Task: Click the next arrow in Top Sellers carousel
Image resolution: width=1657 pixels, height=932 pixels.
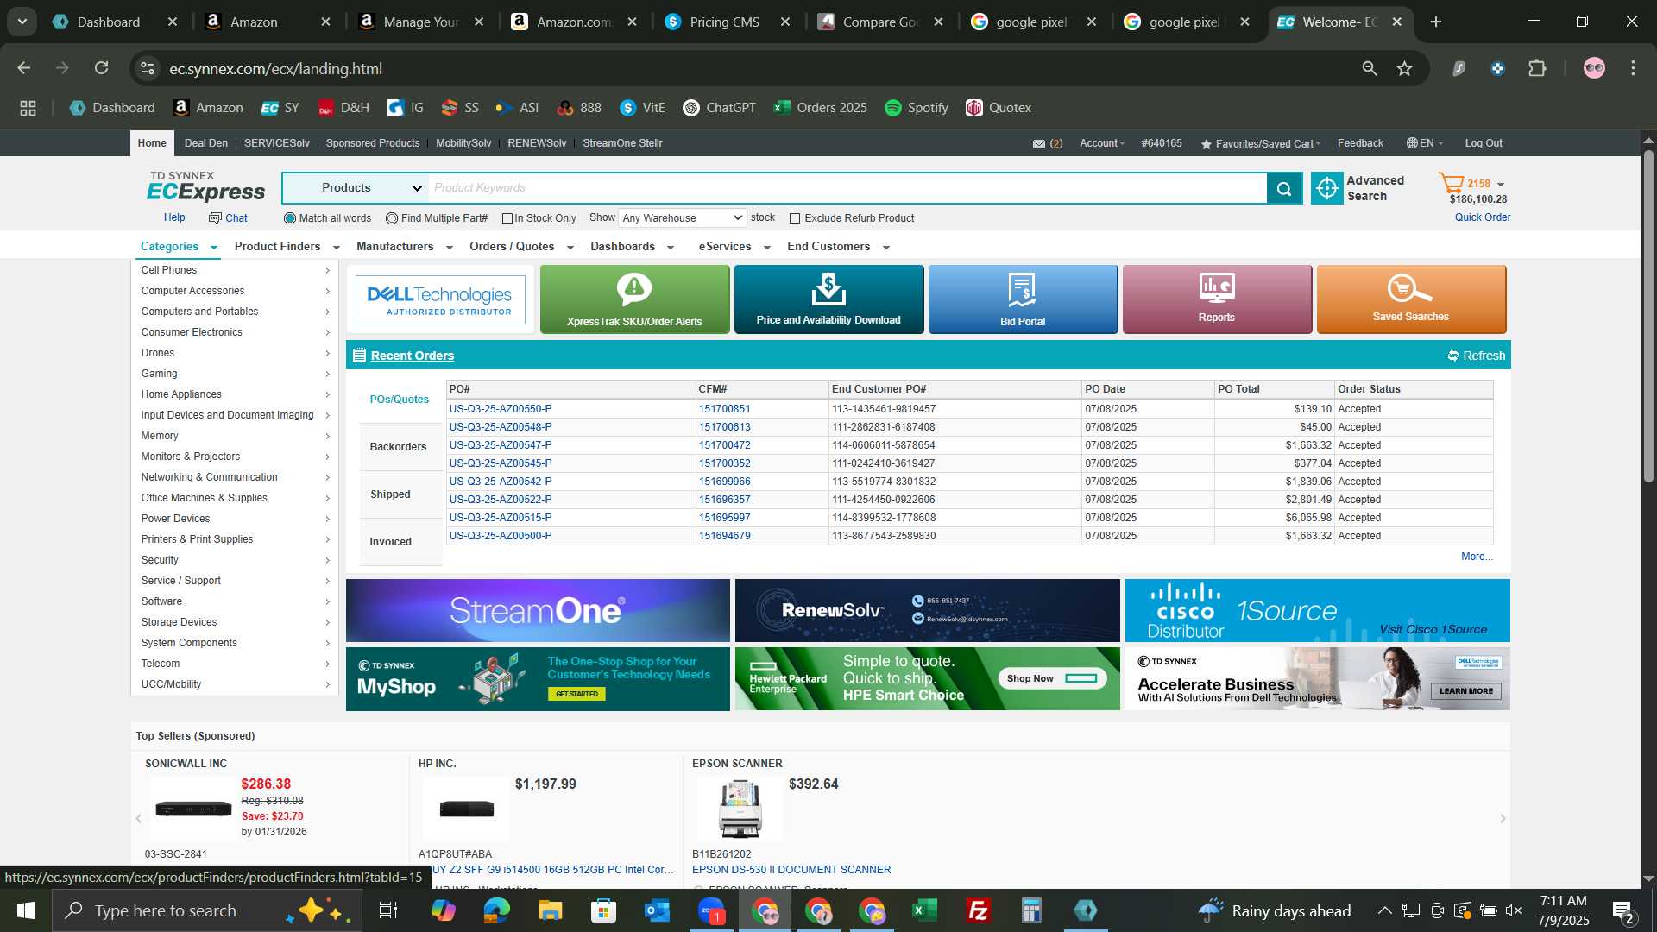Action: [1503, 818]
